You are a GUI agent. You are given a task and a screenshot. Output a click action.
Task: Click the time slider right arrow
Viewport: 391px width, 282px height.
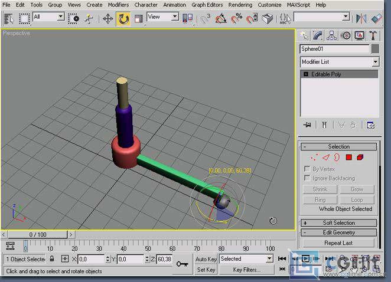[71, 234]
